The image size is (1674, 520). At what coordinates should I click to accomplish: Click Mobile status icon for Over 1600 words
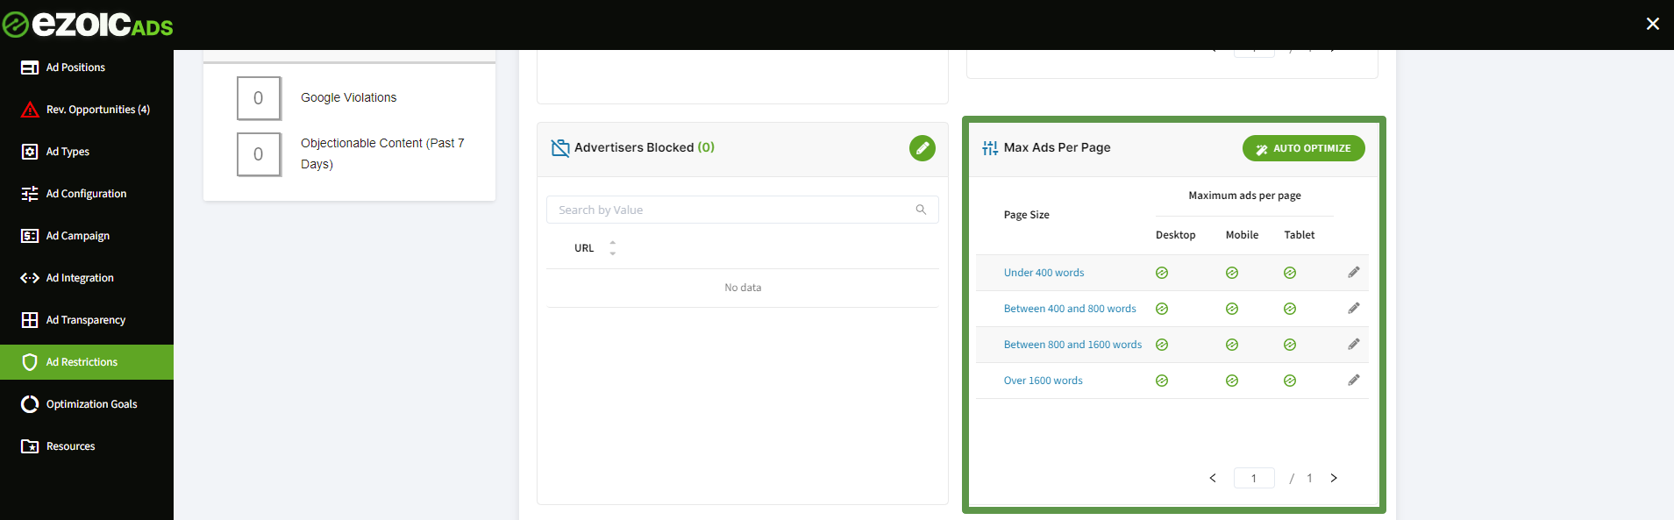pos(1232,381)
